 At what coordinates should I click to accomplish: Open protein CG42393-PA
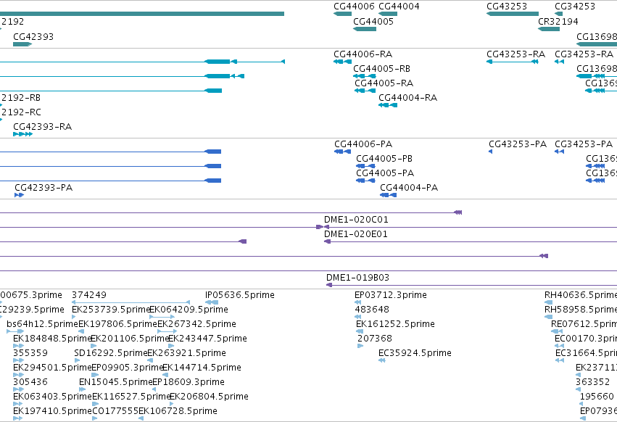coord(44,188)
